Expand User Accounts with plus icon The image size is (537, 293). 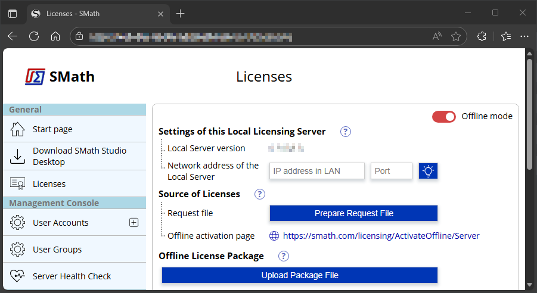click(x=134, y=223)
